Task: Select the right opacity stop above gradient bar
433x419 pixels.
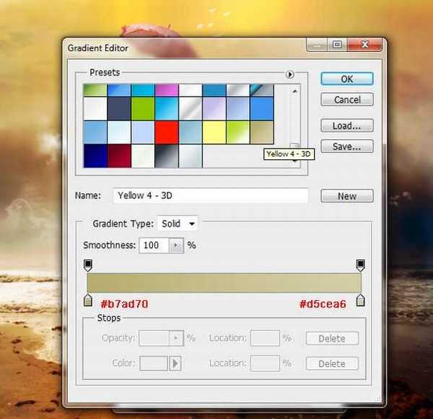Action: click(x=360, y=265)
